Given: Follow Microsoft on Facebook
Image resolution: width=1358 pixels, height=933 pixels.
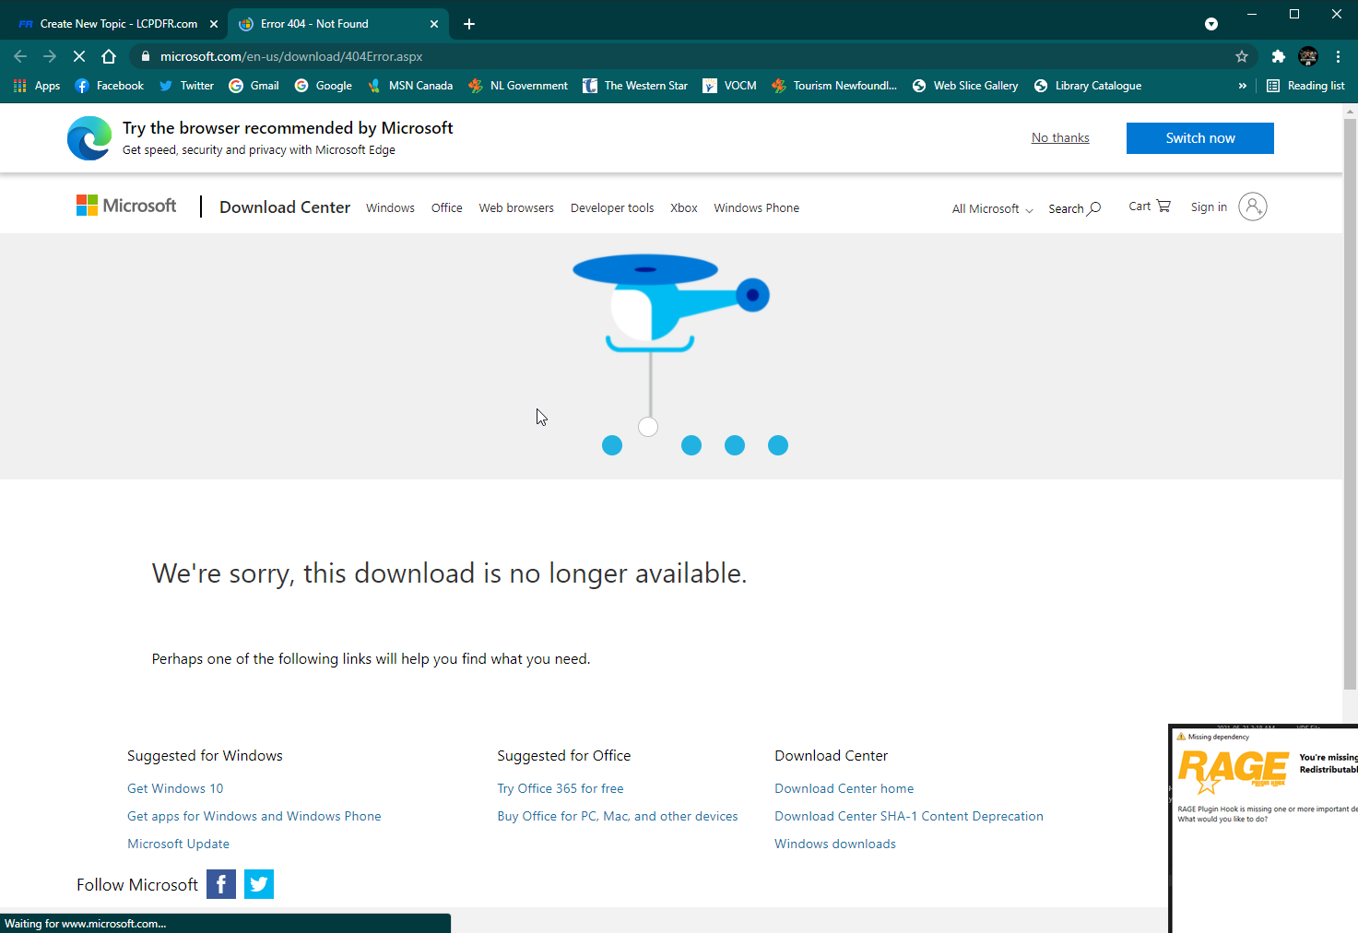Looking at the screenshot, I should pos(221,884).
